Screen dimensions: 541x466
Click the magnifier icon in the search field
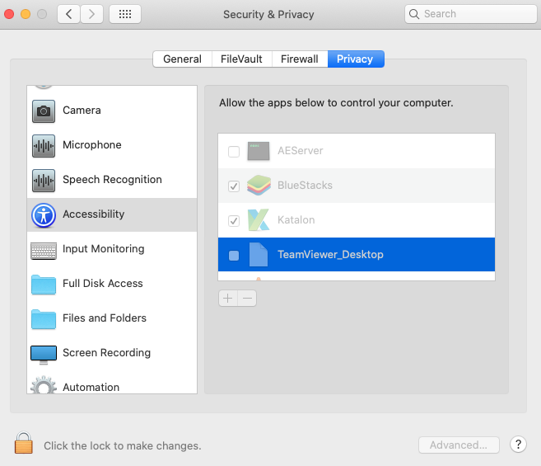click(x=414, y=14)
